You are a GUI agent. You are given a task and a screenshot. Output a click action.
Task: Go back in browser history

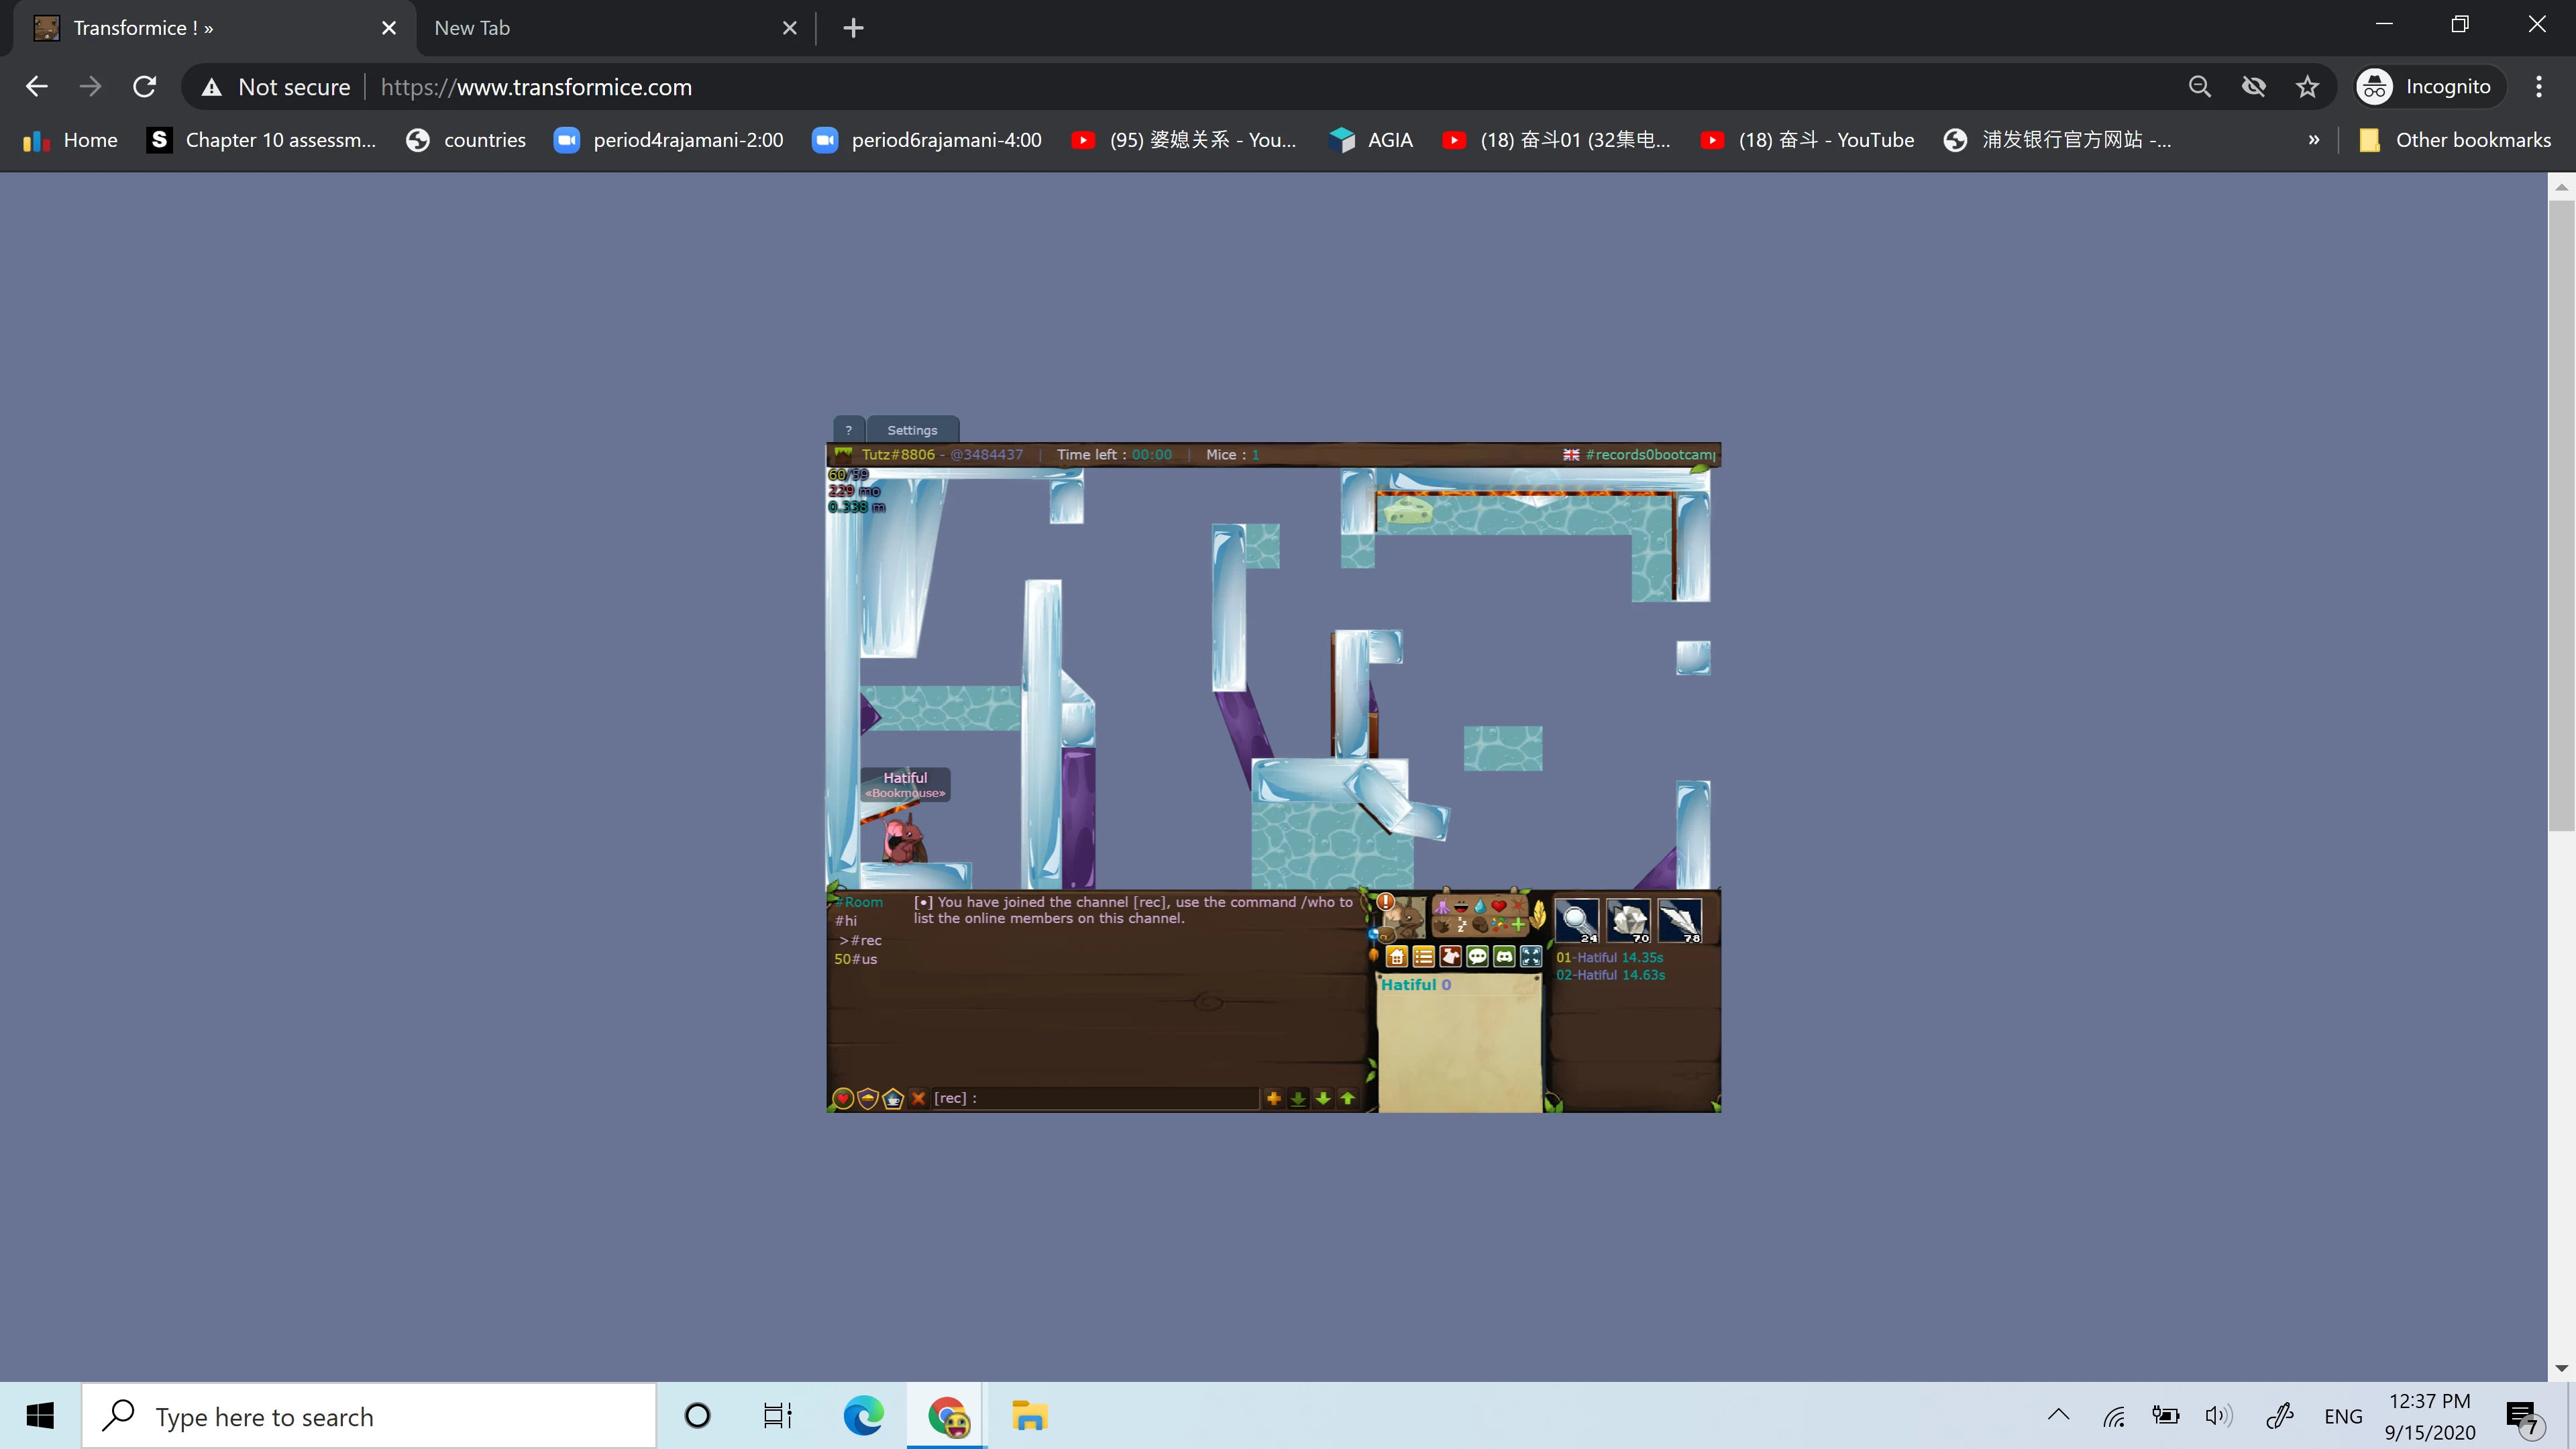[37, 87]
